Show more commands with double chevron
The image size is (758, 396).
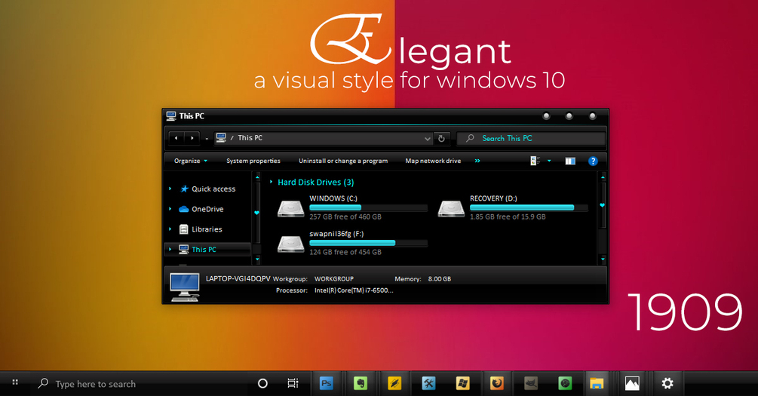pos(477,161)
